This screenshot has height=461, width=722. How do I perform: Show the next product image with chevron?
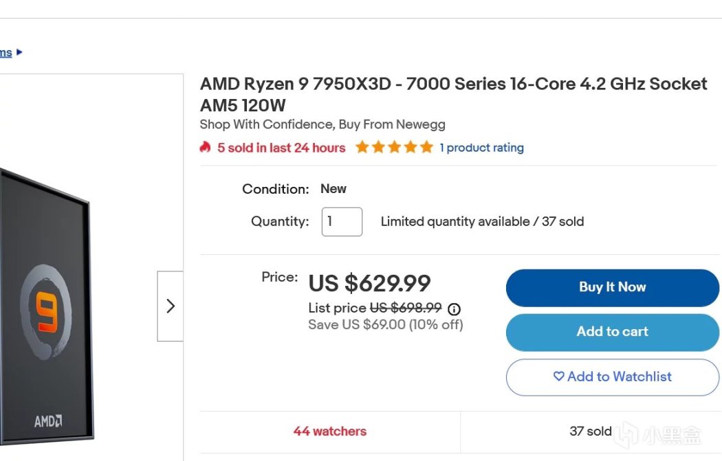[x=171, y=306]
